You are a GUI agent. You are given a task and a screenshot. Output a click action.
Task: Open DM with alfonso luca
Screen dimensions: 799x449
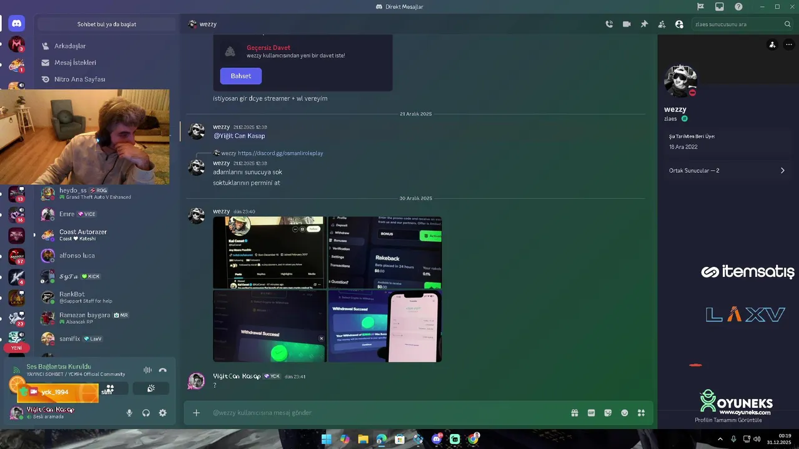coord(107,256)
